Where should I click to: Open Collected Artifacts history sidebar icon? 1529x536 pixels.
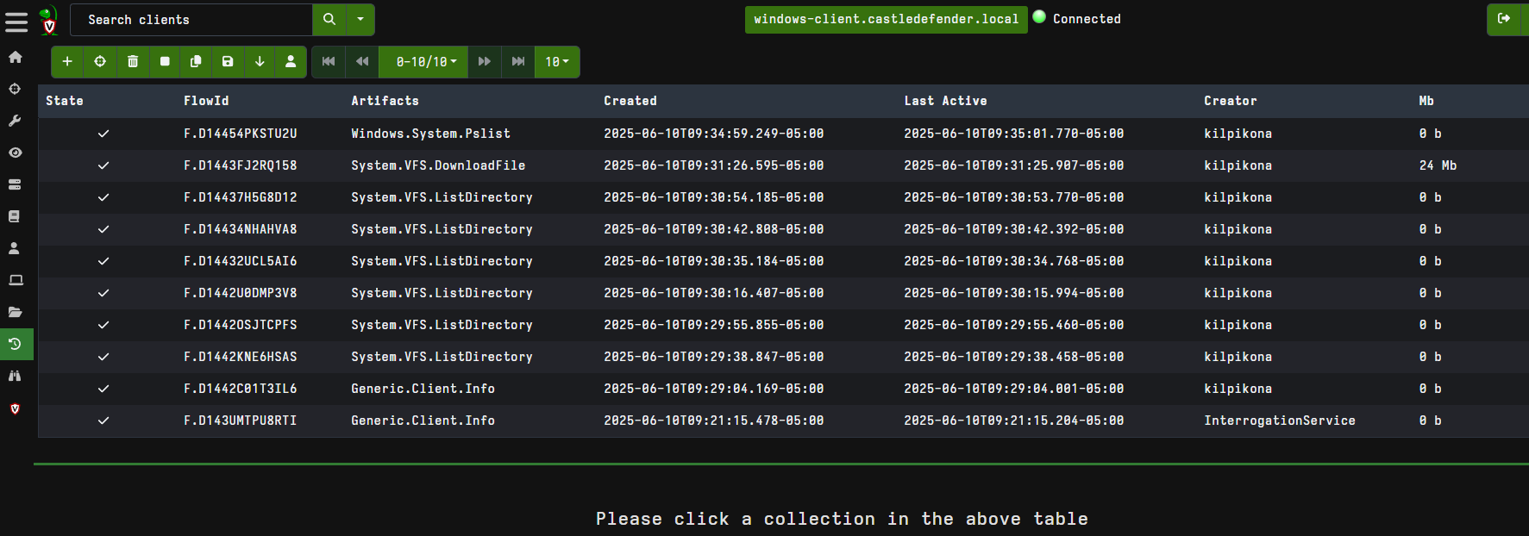pos(16,344)
